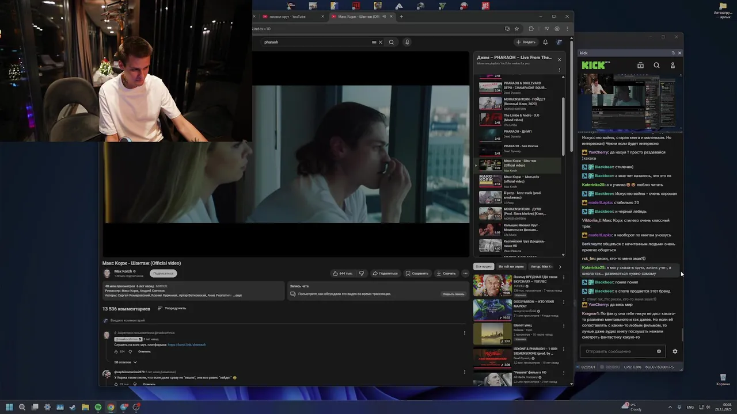Dislike the Макс Корж video
The height and width of the screenshot is (414, 737).
point(362,273)
